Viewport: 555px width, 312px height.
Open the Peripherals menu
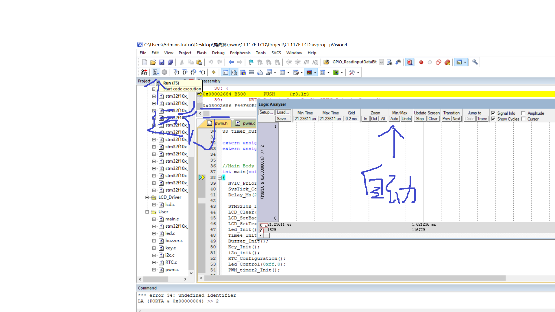pyautogui.click(x=240, y=53)
